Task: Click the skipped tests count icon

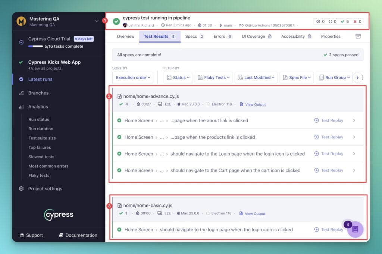Action: [318, 21]
